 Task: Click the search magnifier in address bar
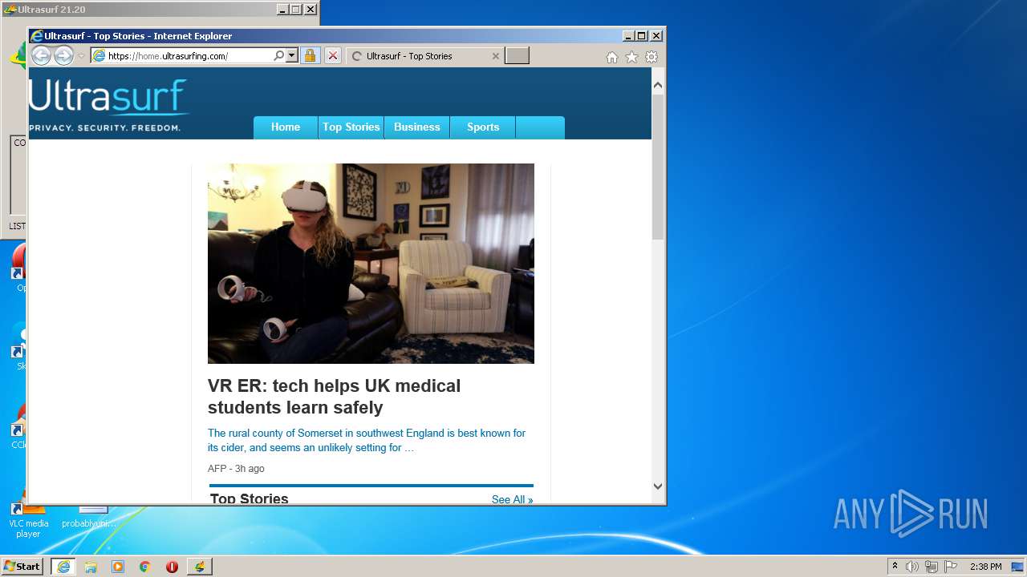[x=278, y=56]
